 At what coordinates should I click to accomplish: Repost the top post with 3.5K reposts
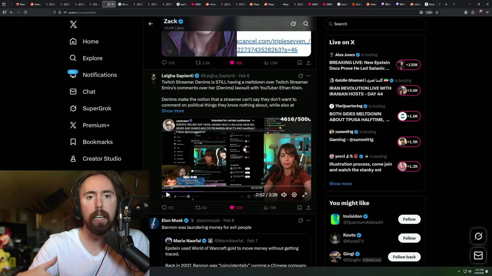click(203, 63)
